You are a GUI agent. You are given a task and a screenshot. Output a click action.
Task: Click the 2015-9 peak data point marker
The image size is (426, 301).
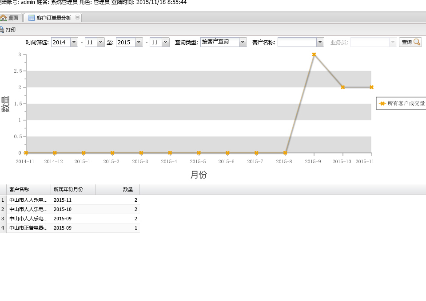[x=314, y=55]
